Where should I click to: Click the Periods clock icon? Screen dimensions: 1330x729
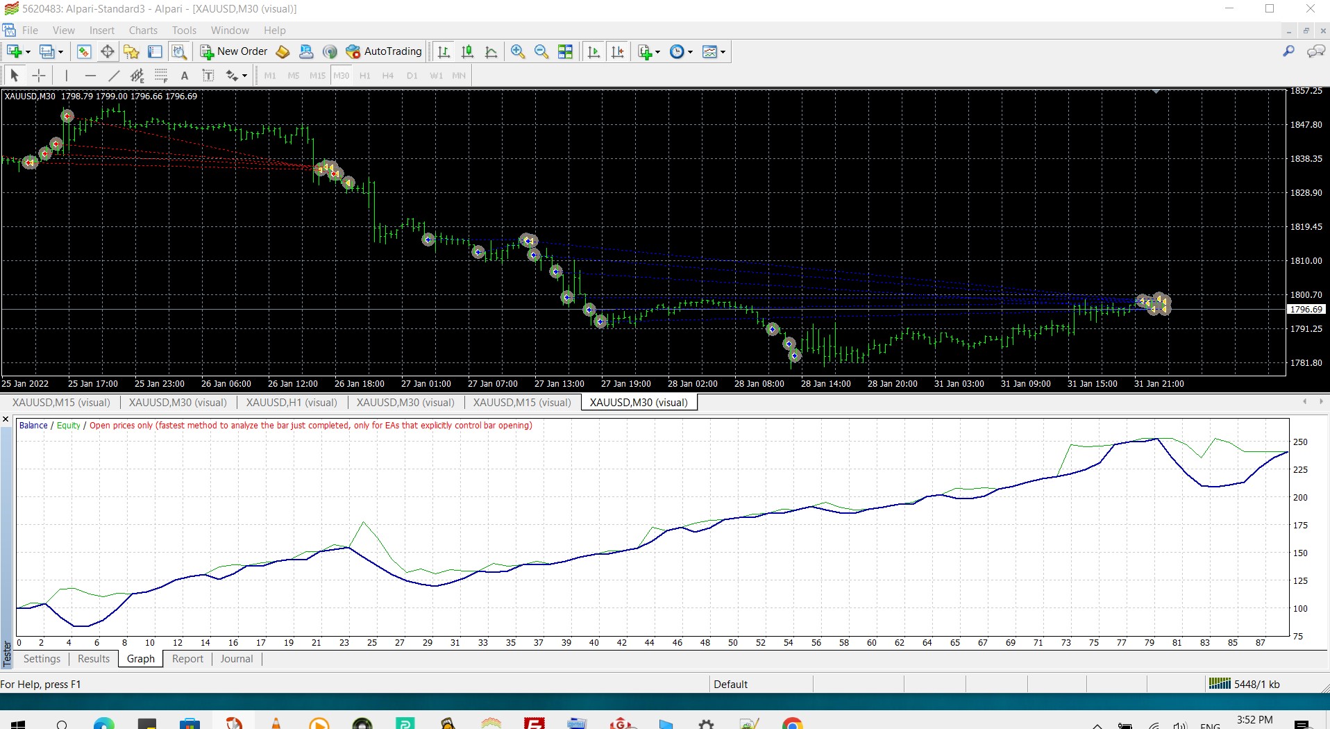click(677, 51)
